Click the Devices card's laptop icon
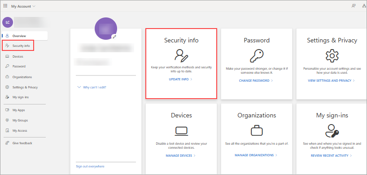Viewport: 367px width, 175px height. click(x=181, y=131)
